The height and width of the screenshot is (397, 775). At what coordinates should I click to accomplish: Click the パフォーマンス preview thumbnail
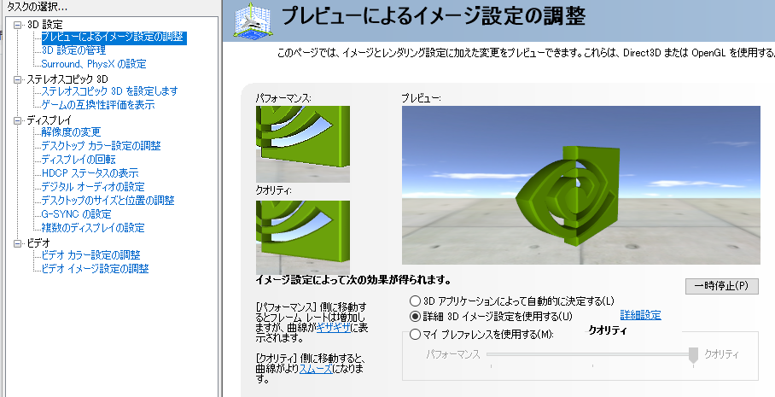point(302,144)
